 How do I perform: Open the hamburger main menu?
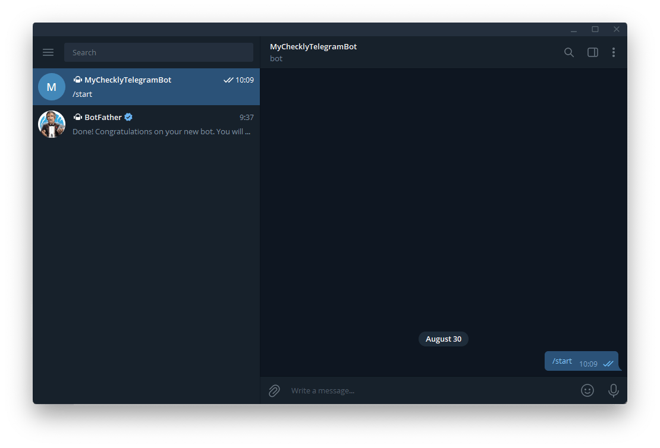point(48,52)
